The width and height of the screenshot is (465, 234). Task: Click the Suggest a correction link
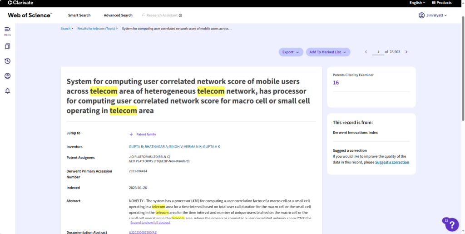[392, 162]
